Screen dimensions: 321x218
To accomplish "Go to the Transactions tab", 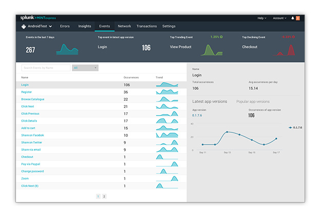I will (x=146, y=26).
